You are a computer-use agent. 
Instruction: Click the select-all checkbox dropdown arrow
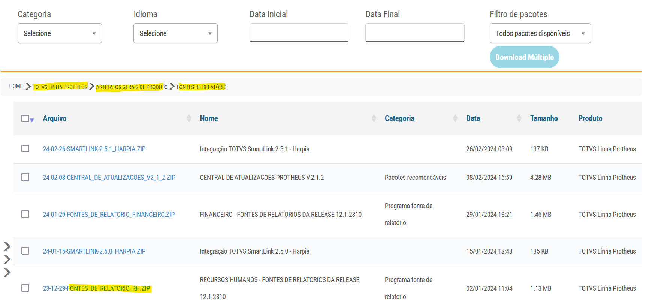[x=32, y=120]
